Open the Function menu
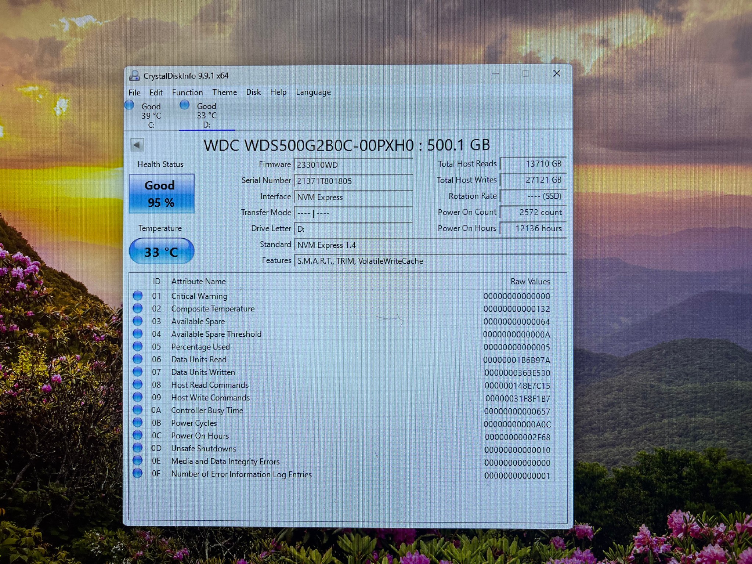This screenshot has height=564, width=752. (x=187, y=93)
